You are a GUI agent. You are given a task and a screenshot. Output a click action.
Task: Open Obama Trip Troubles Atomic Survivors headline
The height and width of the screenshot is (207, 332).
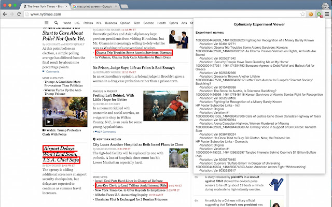(x=134, y=53)
